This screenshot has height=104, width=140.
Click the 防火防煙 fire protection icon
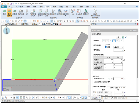(79, 12)
